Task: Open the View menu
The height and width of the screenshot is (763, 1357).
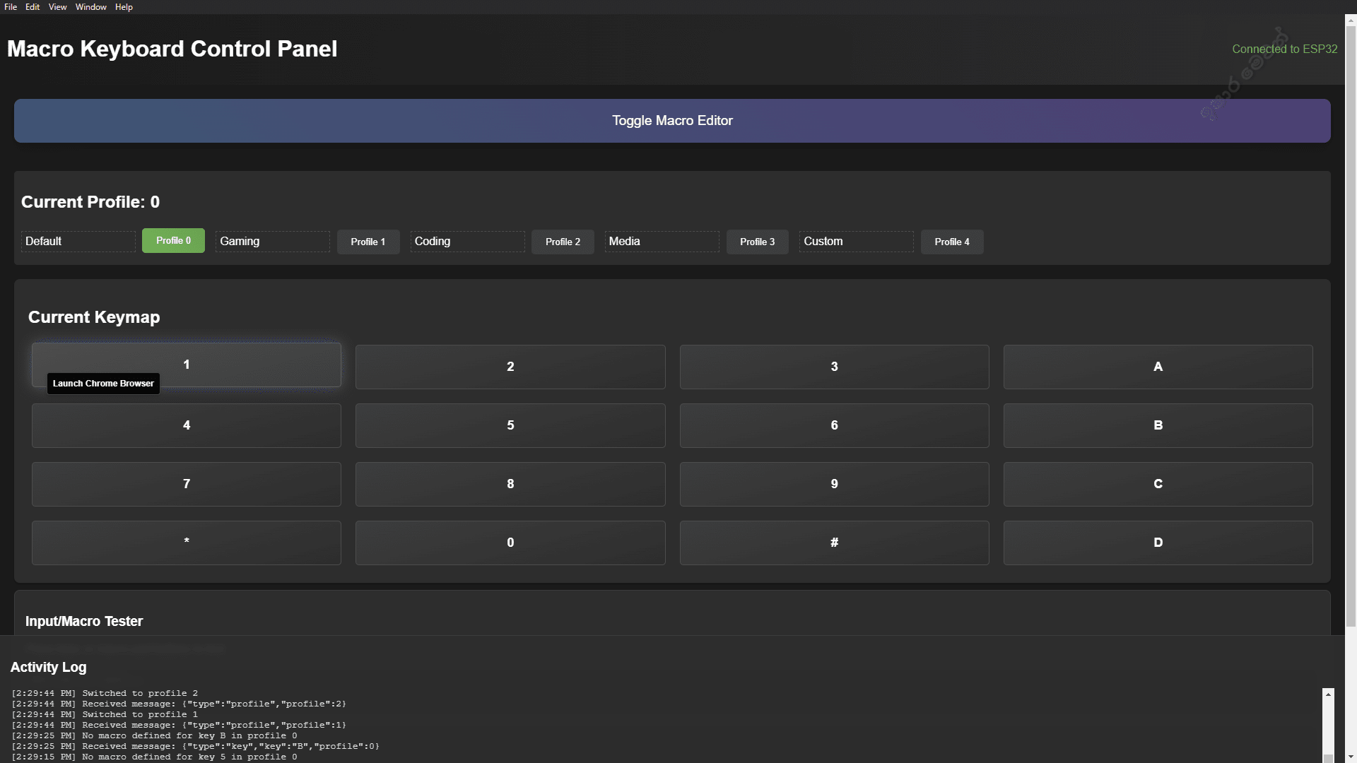Action: click(x=57, y=6)
